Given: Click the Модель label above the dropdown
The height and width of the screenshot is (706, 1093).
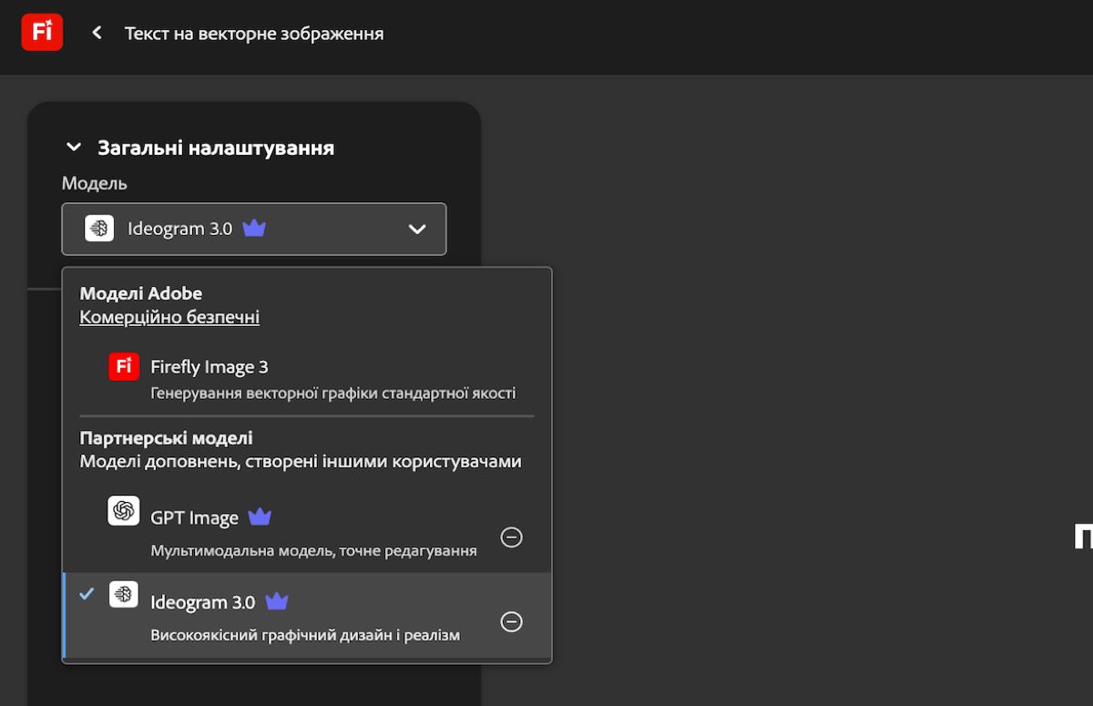Looking at the screenshot, I should [x=95, y=183].
